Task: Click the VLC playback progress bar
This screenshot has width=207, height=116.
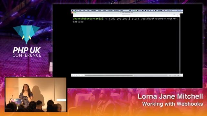Action: click(x=126, y=75)
